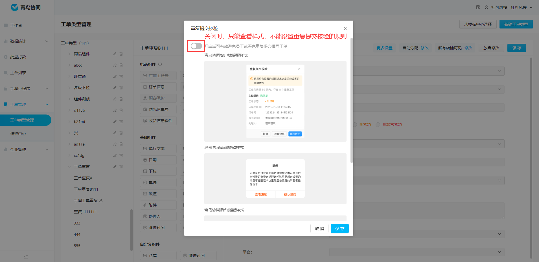Screen dimensions: 539x262
Task: Collapse the 工单重复 tree node
Action: (x=69, y=167)
